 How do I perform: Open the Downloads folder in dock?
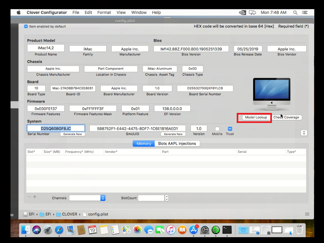point(243,230)
